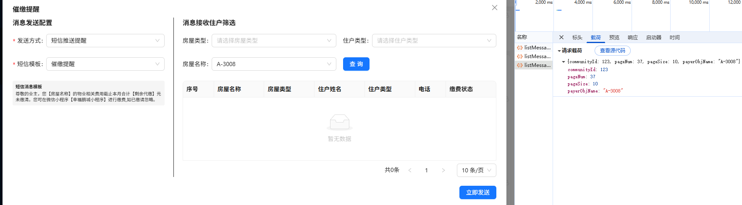The width and height of the screenshot is (742, 205).
Task: Close the DevTools request details panel
Action: pos(561,37)
